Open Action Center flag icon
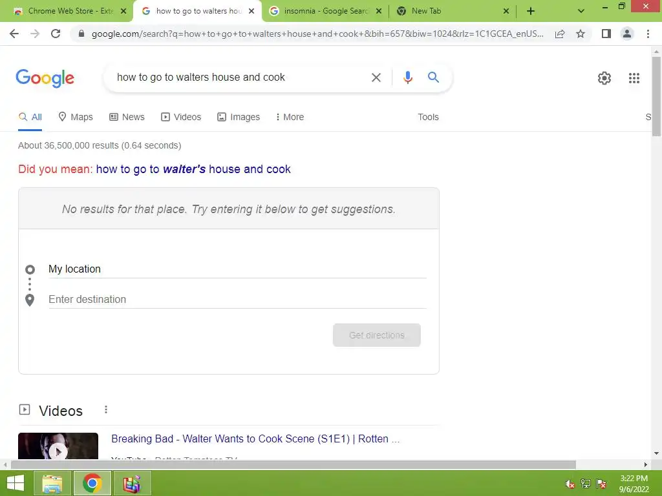This screenshot has width=662, height=496. coord(601,484)
